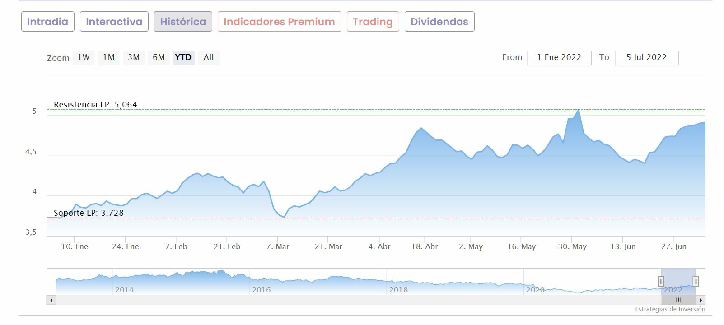Viewport: 724px width, 325px height.
Task: Click the From date field
Action: pos(559,58)
